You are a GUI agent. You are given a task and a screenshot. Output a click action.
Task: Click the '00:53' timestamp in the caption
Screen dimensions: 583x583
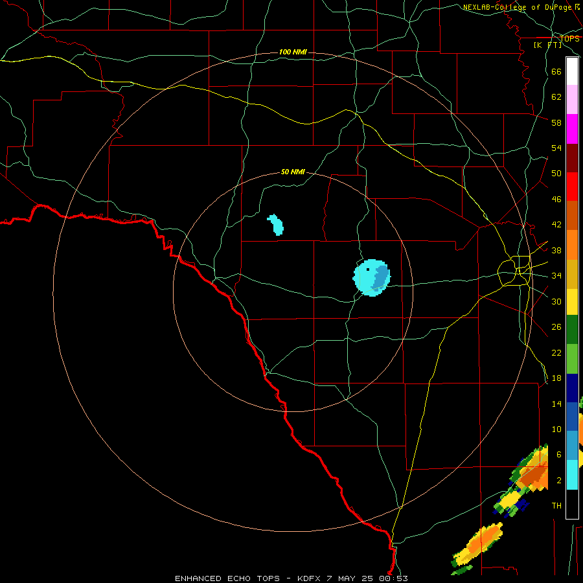tap(393, 578)
